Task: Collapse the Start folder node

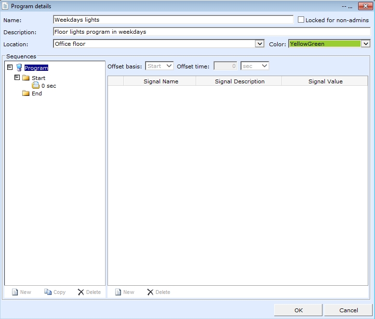Action: click(x=17, y=78)
